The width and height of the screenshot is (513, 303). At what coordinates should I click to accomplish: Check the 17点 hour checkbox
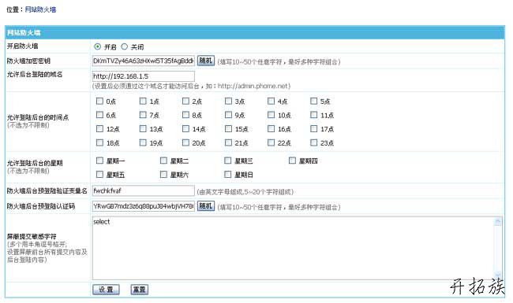pyautogui.click(x=314, y=129)
